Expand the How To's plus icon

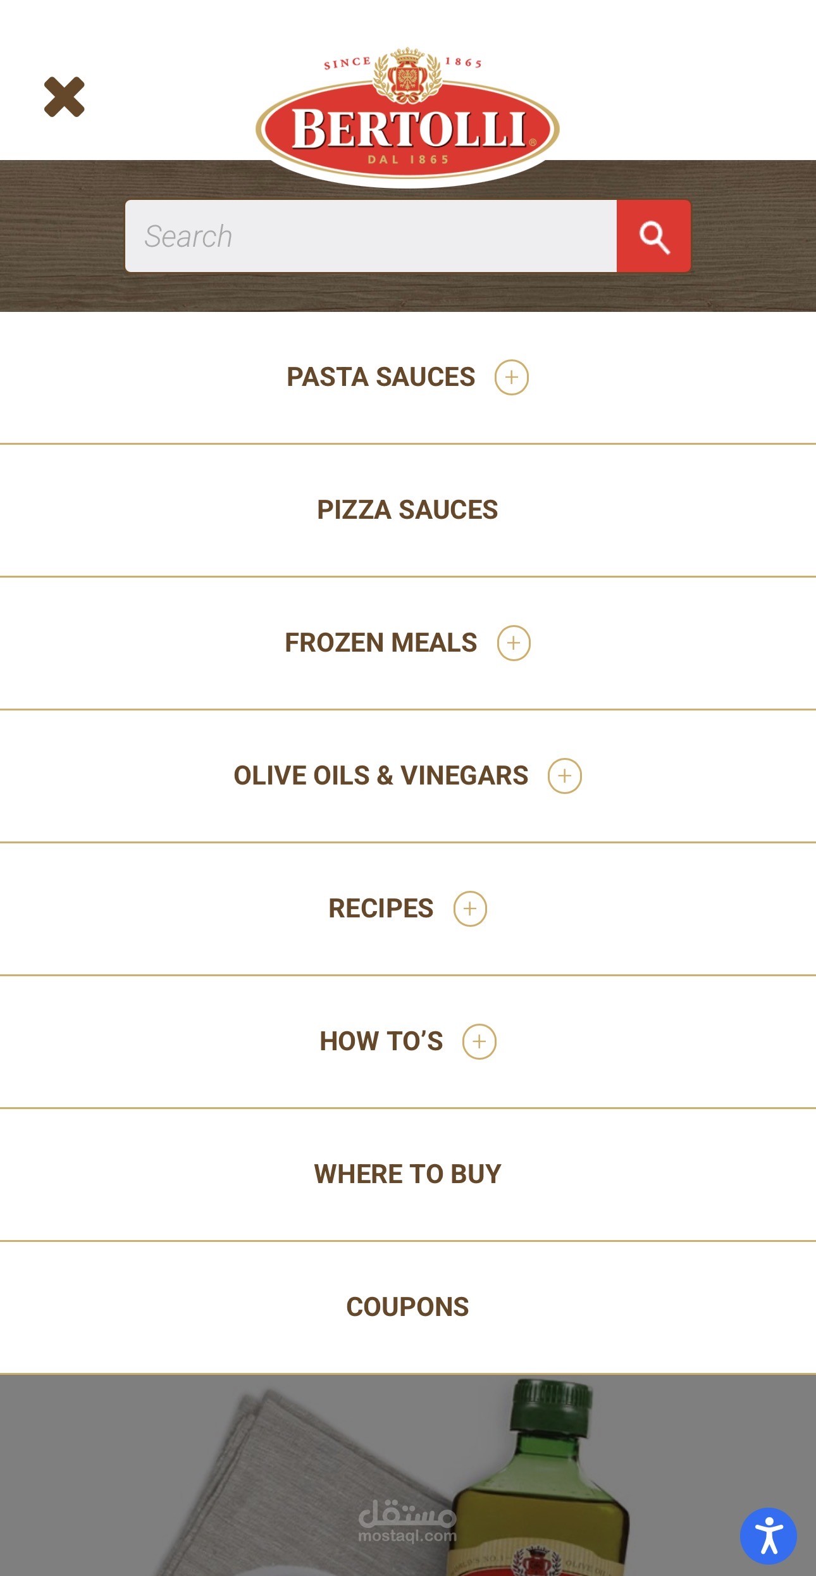tap(479, 1042)
